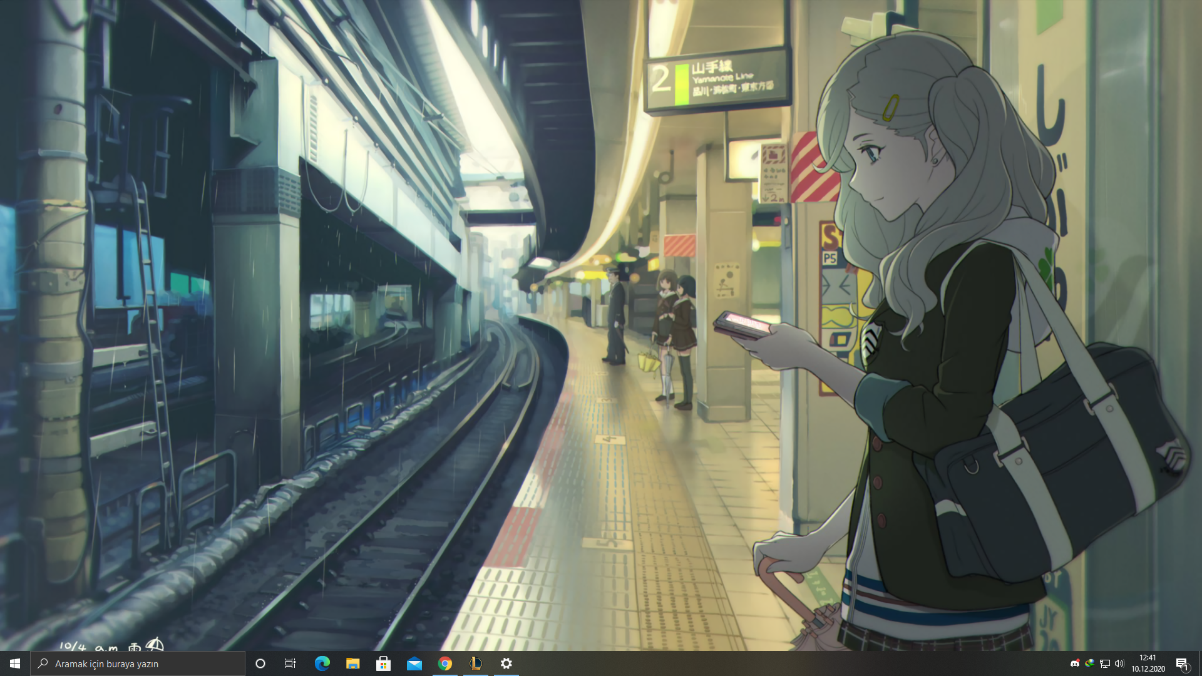Switch to the Settings window in the taskbar
1202x676 pixels.
pos(506,663)
